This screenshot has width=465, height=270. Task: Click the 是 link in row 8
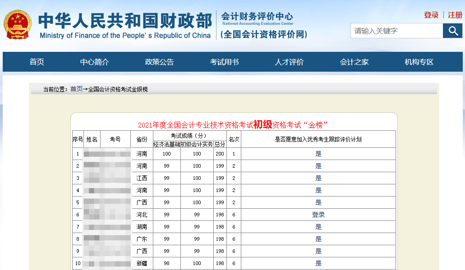click(318, 239)
